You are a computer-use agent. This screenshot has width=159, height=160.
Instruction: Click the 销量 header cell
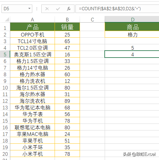click(67, 27)
